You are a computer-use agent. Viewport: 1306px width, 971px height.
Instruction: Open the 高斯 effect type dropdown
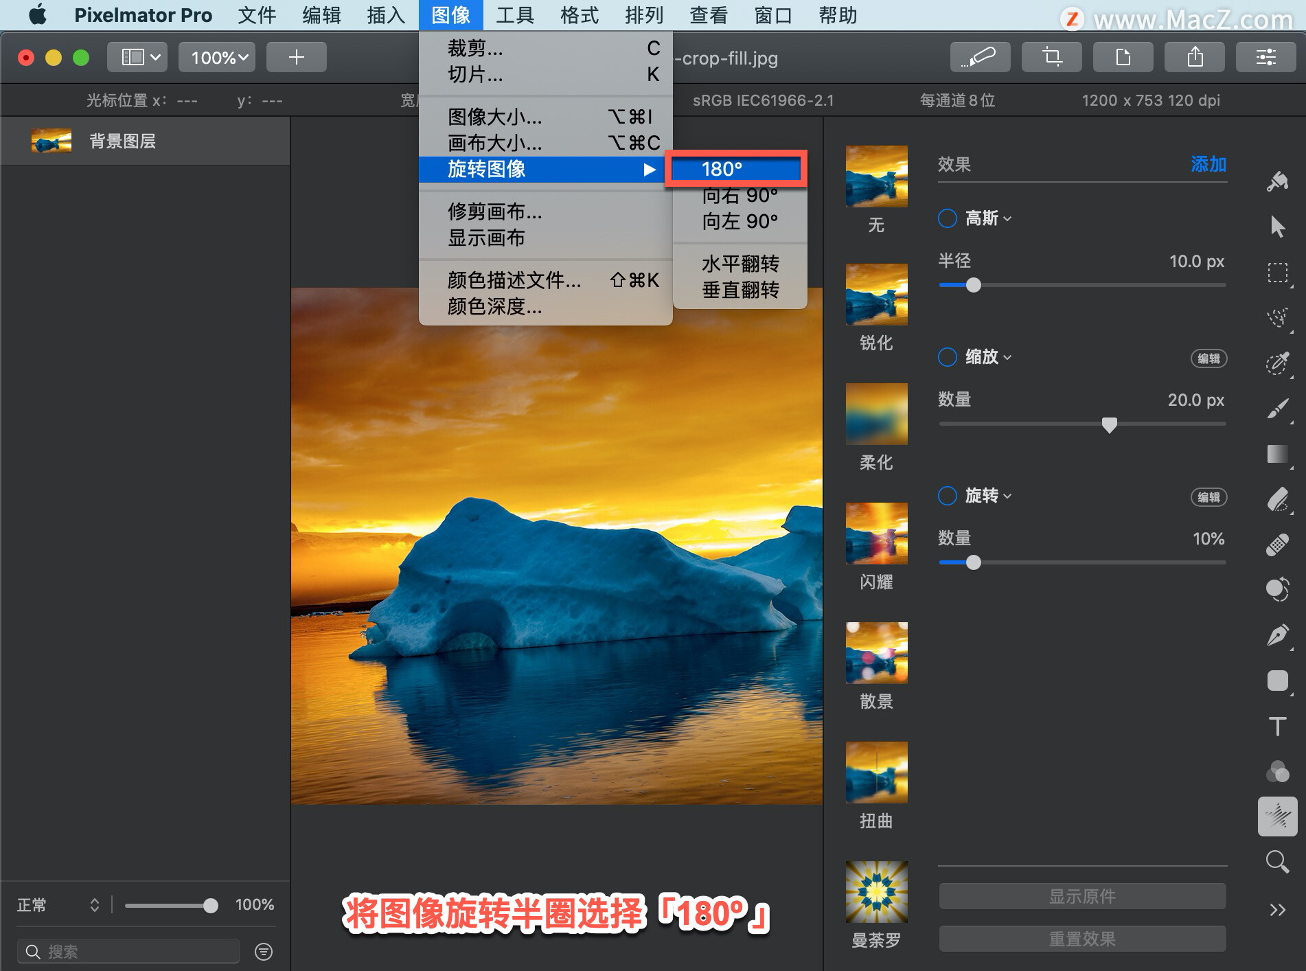pyautogui.click(x=988, y=218)
